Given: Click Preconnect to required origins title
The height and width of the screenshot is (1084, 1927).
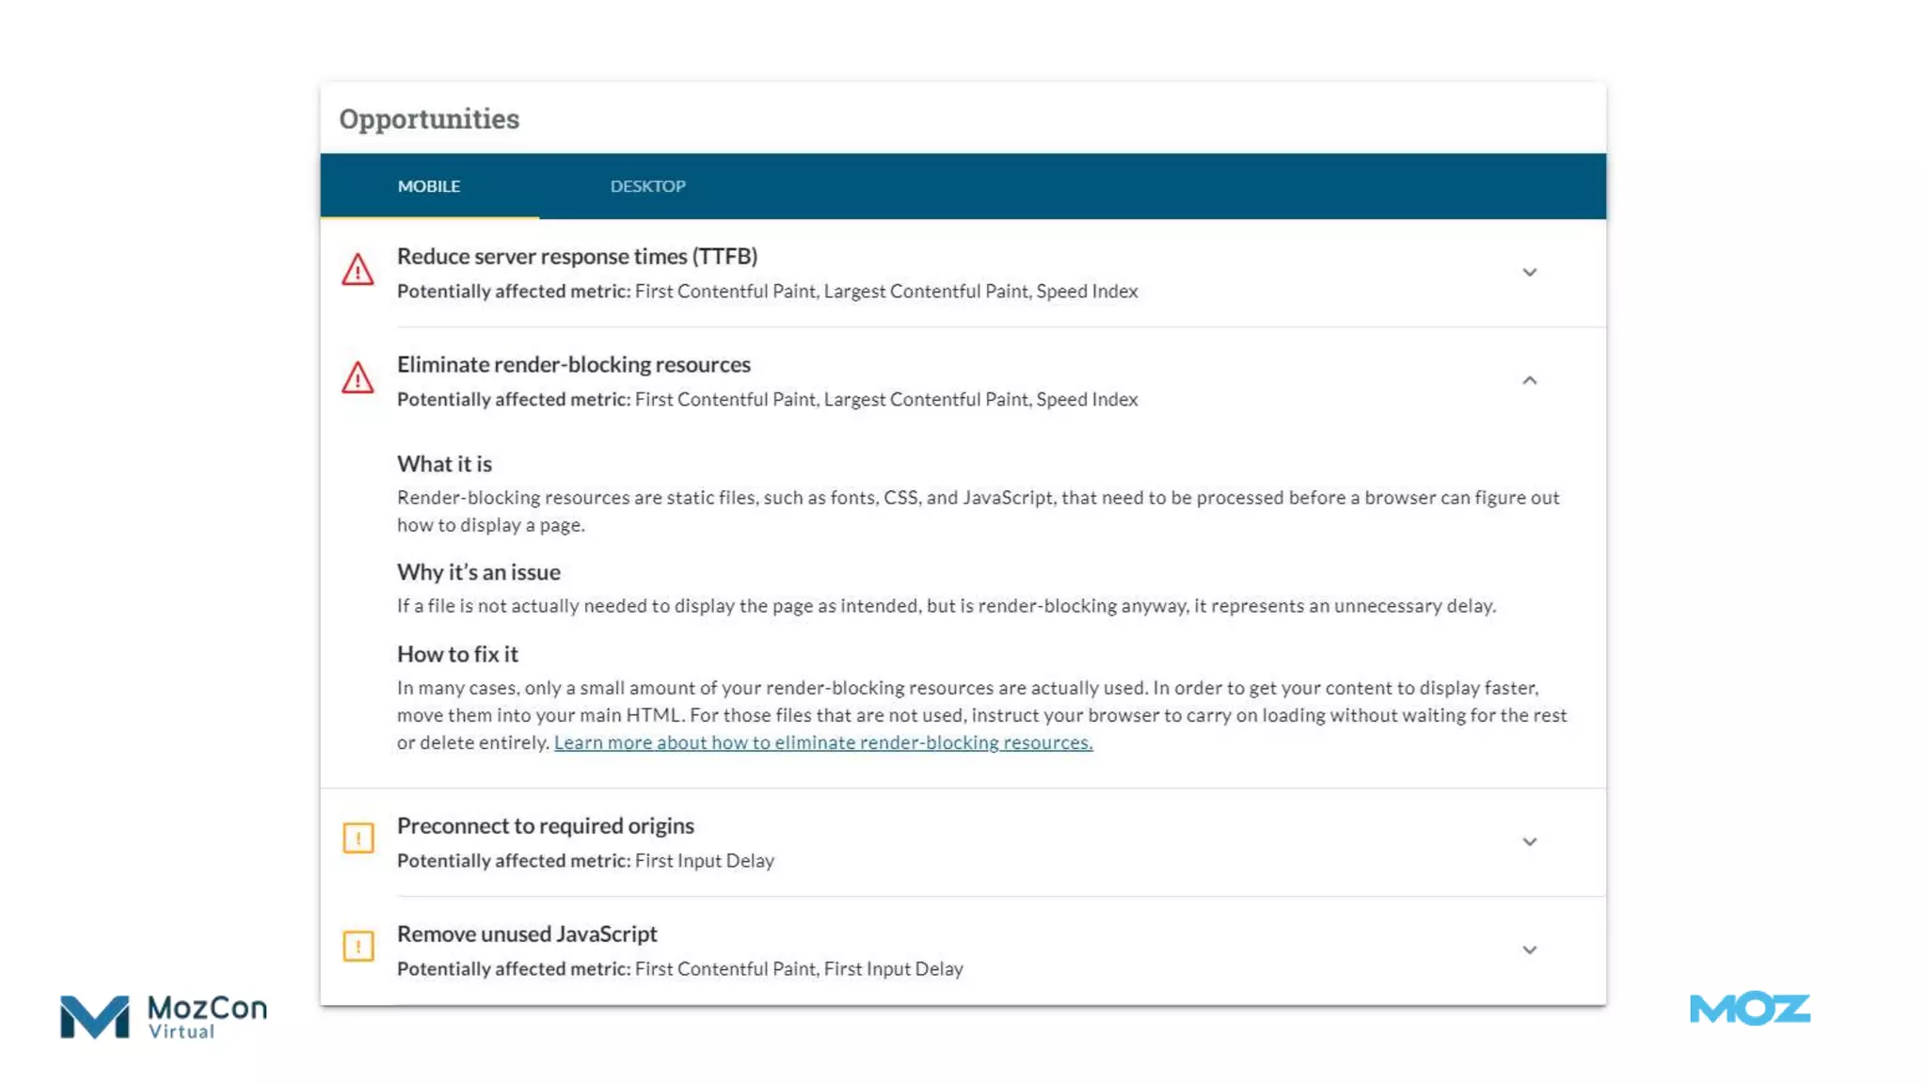Looking at the screenshot, I should (545, 825).
